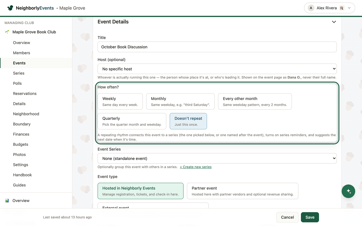Open the Alex Rivera account menu
Screen dimensions: 362x226
pyautogui.click(x=329, y=8)
